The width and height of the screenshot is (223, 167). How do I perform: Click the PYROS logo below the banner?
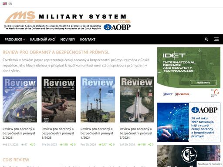pyautogui.click(x=182, y=94)
